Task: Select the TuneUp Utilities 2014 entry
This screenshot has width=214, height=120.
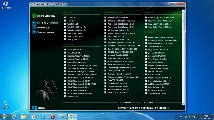Action: [122, 49]
